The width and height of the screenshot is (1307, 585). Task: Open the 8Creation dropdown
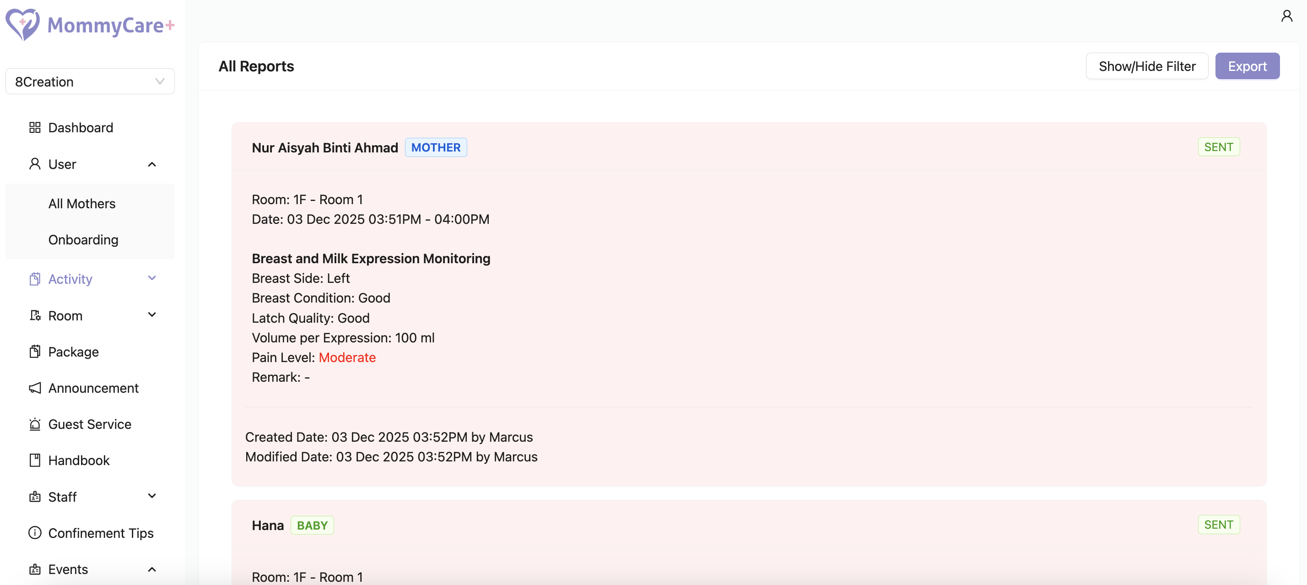click(89, 81)
